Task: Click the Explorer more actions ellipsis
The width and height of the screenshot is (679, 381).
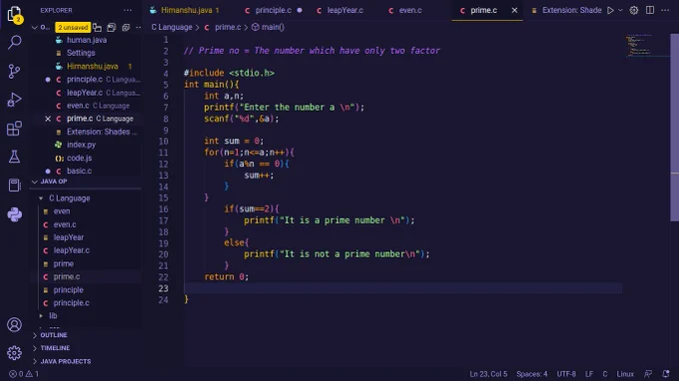Action: tap(128, 10)
